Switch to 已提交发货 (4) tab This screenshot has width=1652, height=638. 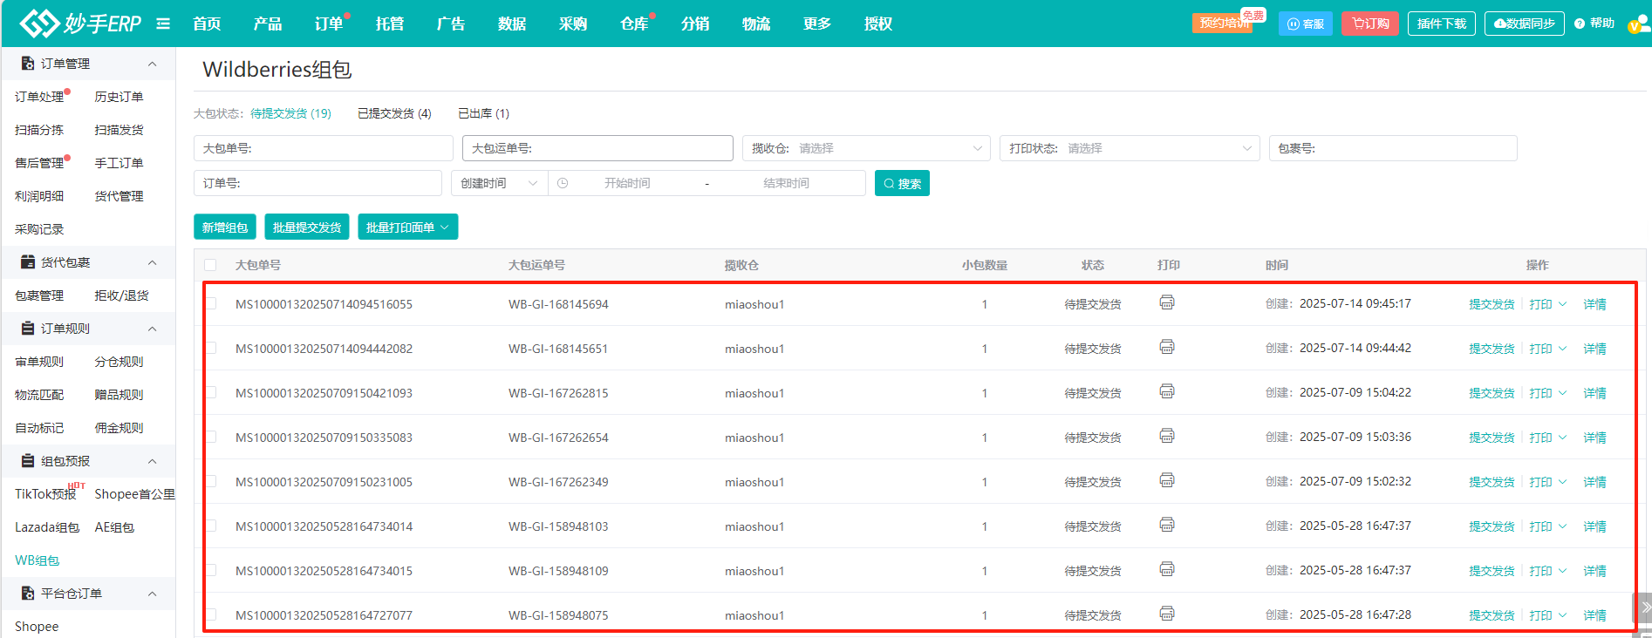[394, 113]
